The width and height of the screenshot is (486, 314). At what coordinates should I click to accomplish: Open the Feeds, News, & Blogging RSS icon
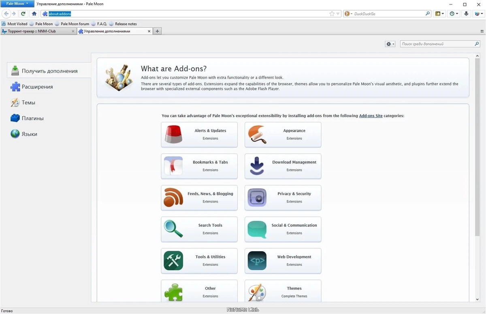coord(173,198)
